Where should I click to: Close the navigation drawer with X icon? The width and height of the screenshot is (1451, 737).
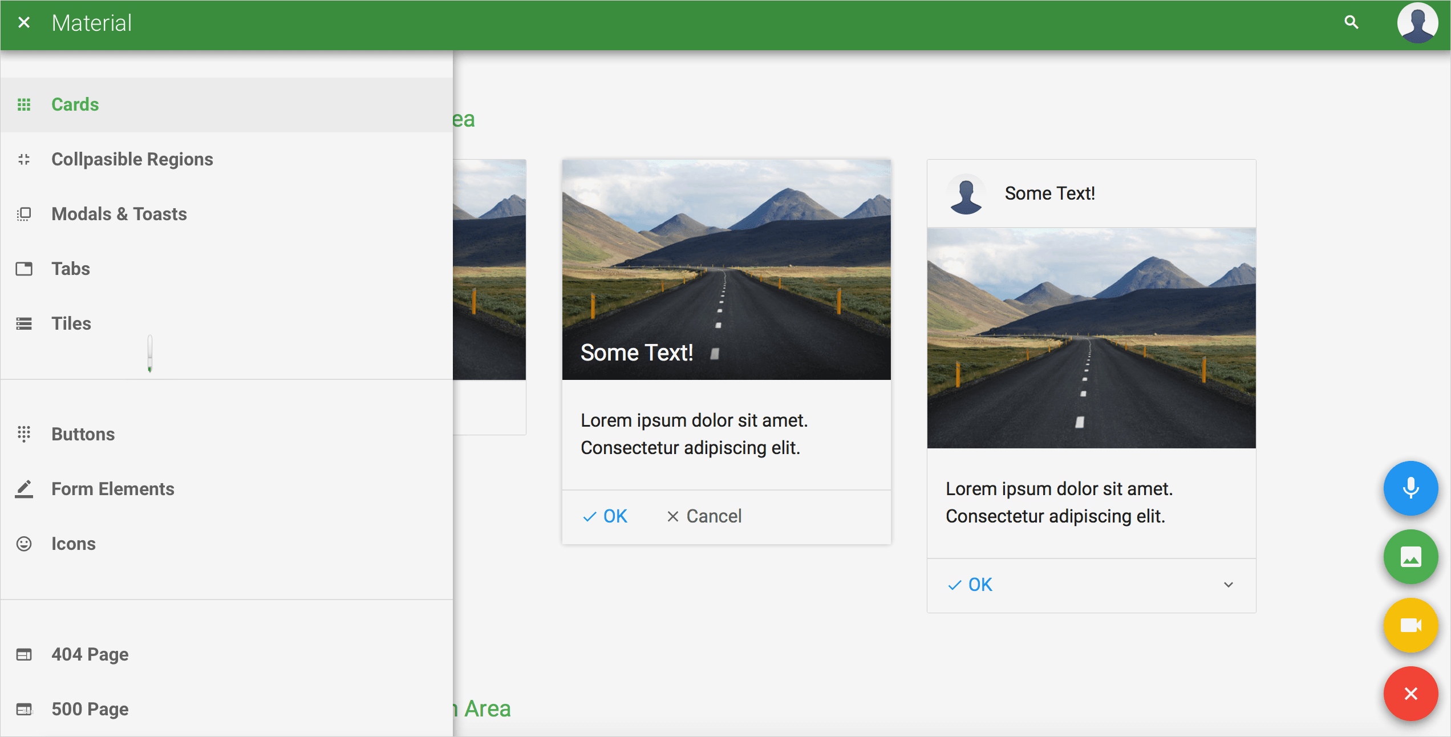point(24,23)
